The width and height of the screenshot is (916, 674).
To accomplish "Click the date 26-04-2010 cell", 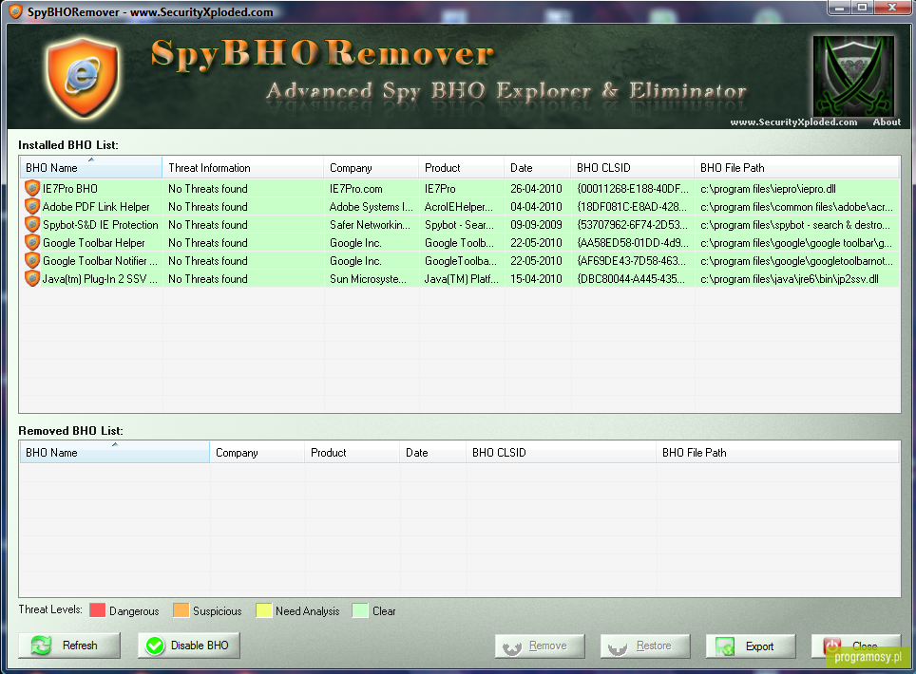I will pyautogui.click(x=536, y=189).
